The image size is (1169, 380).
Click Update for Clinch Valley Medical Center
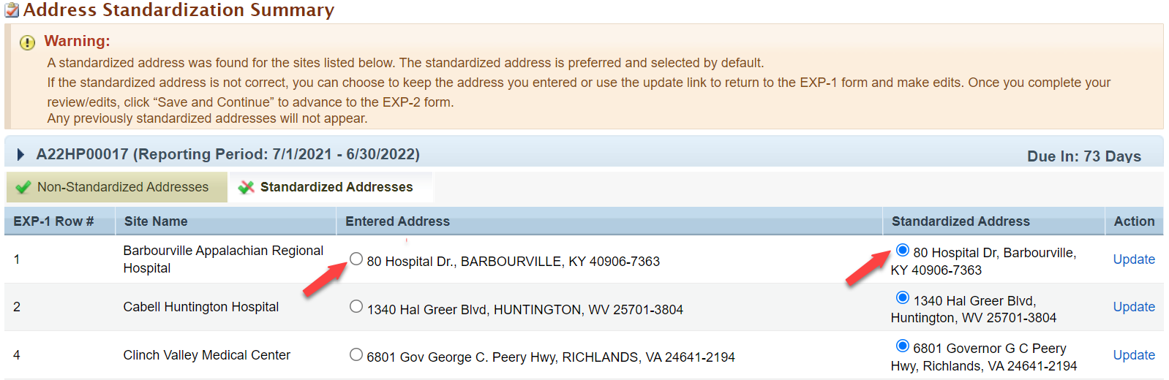click(x=1134, y=355)
